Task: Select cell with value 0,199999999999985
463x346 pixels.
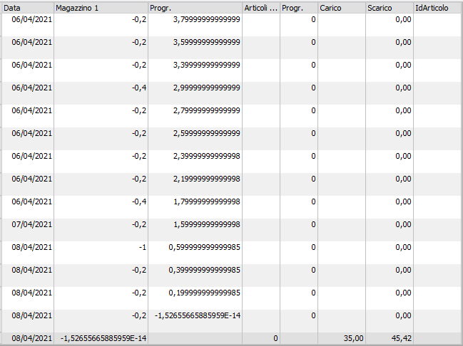Action: click(x=195, y=298)
